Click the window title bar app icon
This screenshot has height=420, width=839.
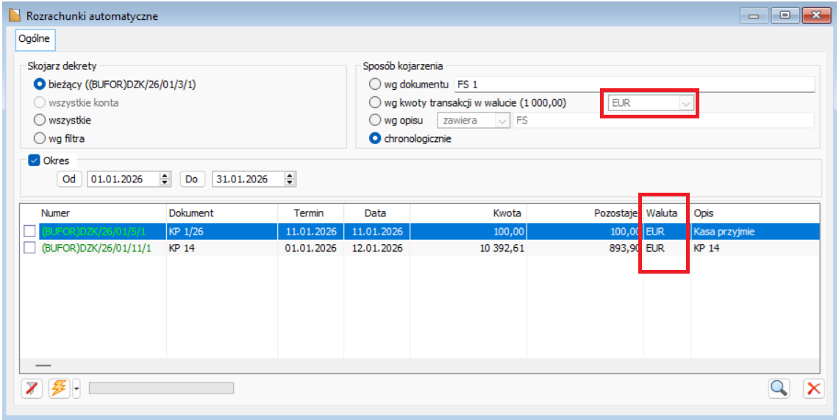[x=15, y=15]
